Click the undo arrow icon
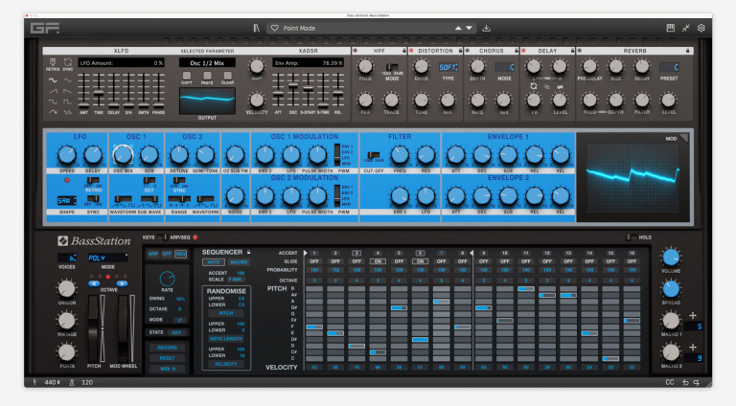 [686, 383]
